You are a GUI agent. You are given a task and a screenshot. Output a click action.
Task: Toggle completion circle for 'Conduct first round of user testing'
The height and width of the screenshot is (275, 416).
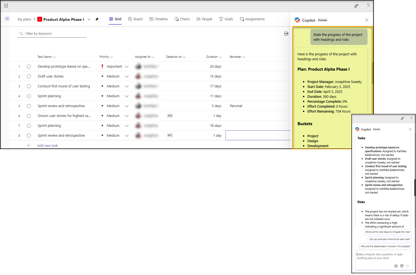pos(29,86)
